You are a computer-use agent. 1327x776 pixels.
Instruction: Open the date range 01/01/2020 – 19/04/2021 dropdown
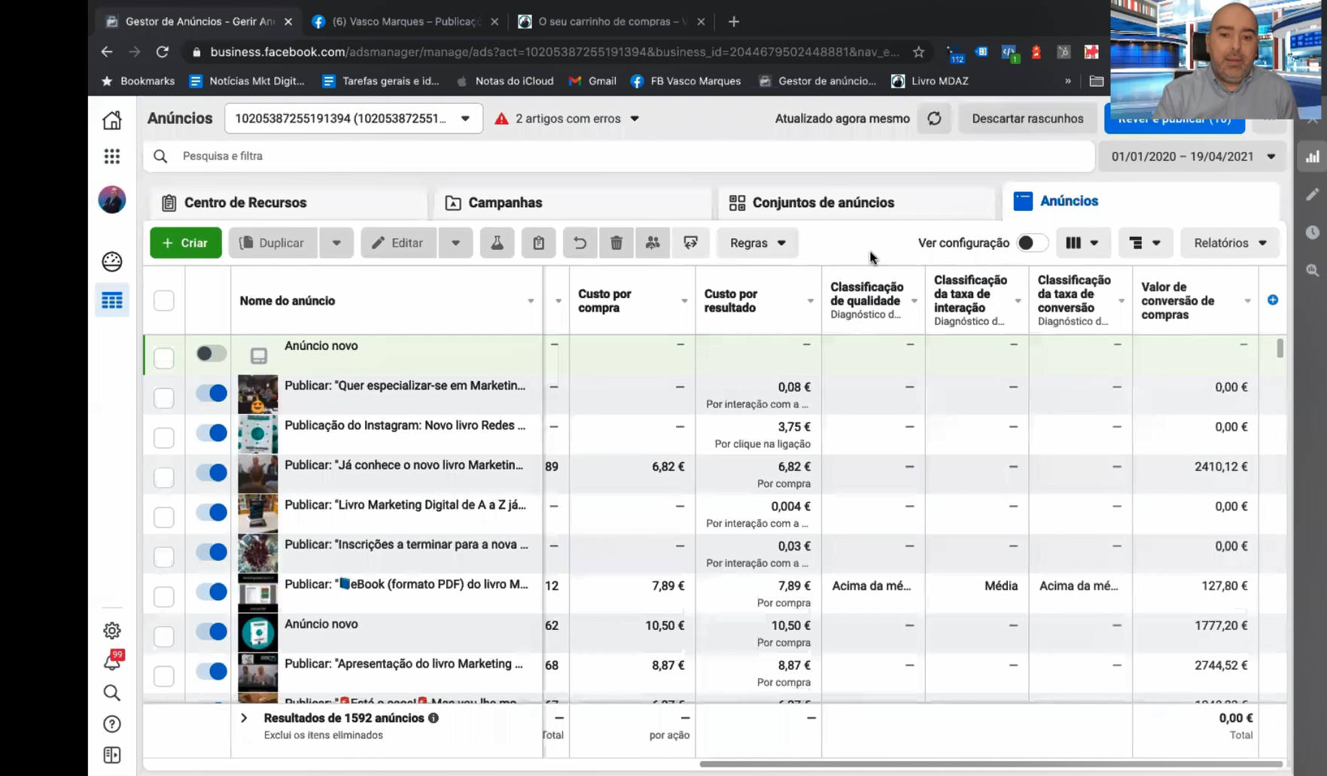(1192, 157)
